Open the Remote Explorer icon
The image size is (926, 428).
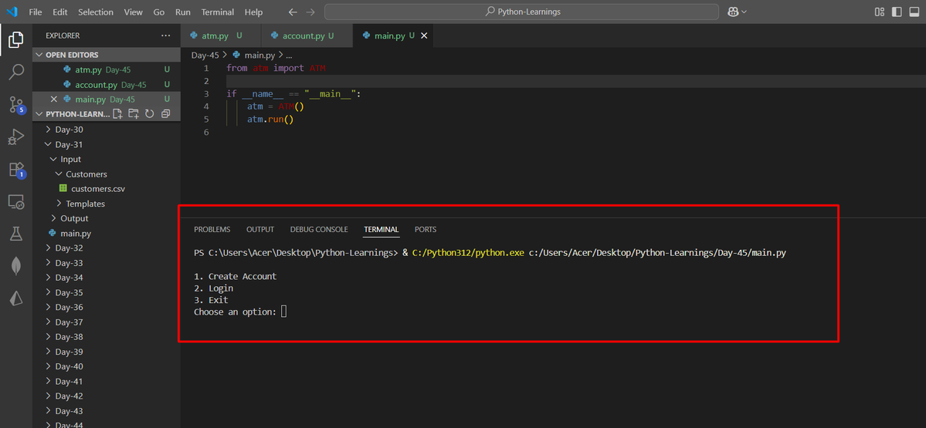click(x=16, y=202)
